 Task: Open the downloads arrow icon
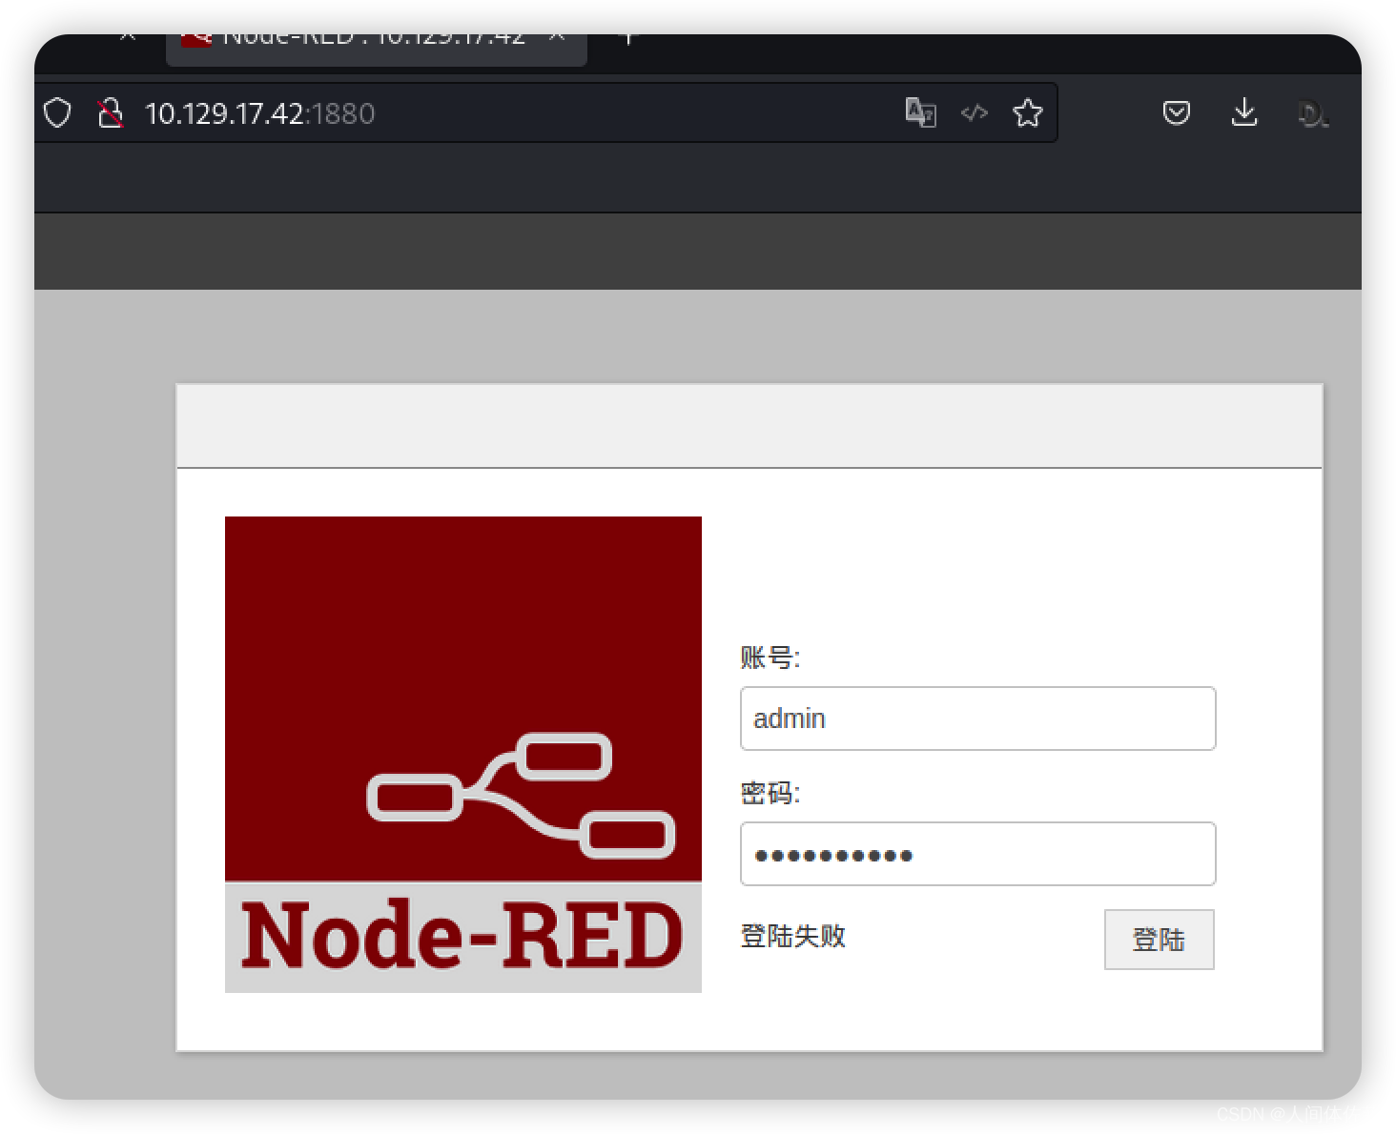pyautogui.click(x=1244, y=112)
